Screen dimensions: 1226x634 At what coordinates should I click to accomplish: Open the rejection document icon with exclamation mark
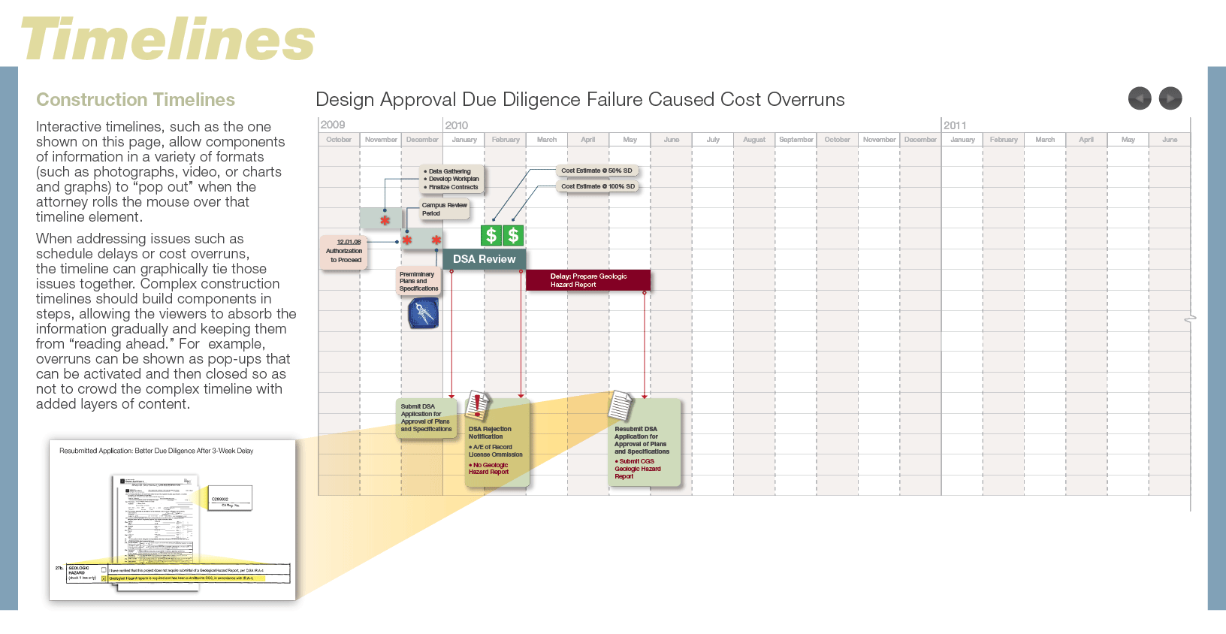pyautogui.click(x=477, y=406)
